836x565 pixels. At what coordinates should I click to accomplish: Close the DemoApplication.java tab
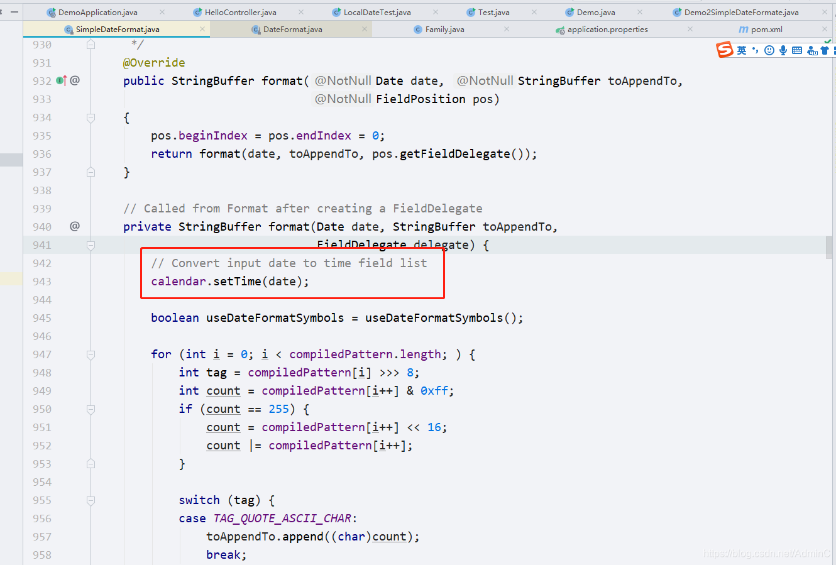click(x=162, y=12)
